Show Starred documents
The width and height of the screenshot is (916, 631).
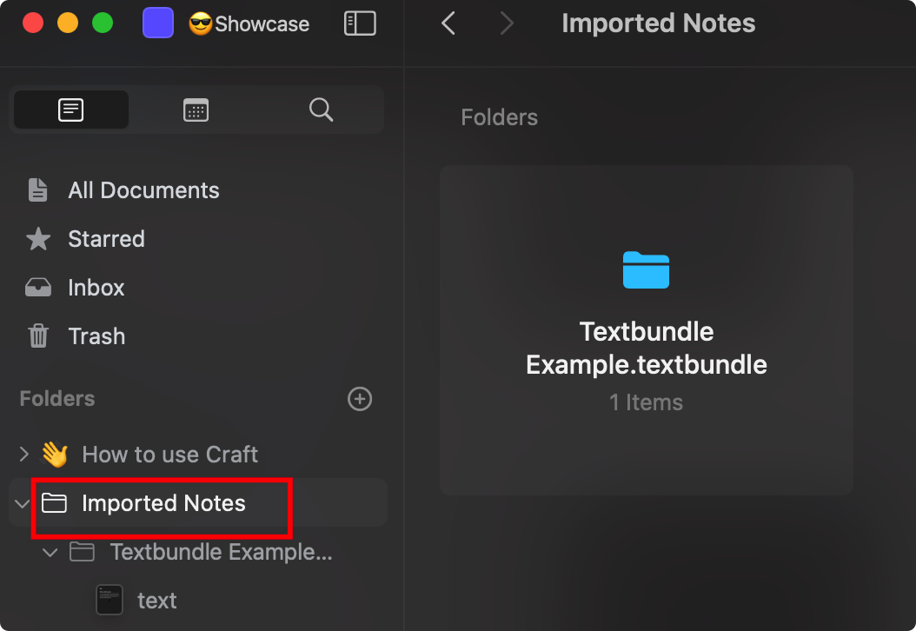[106, 239]
